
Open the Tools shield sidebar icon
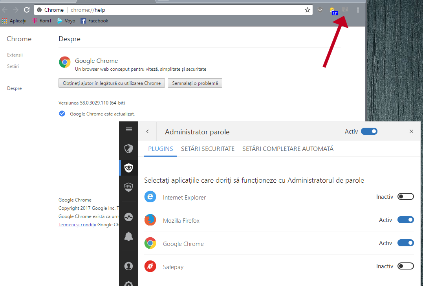(128, 187)
